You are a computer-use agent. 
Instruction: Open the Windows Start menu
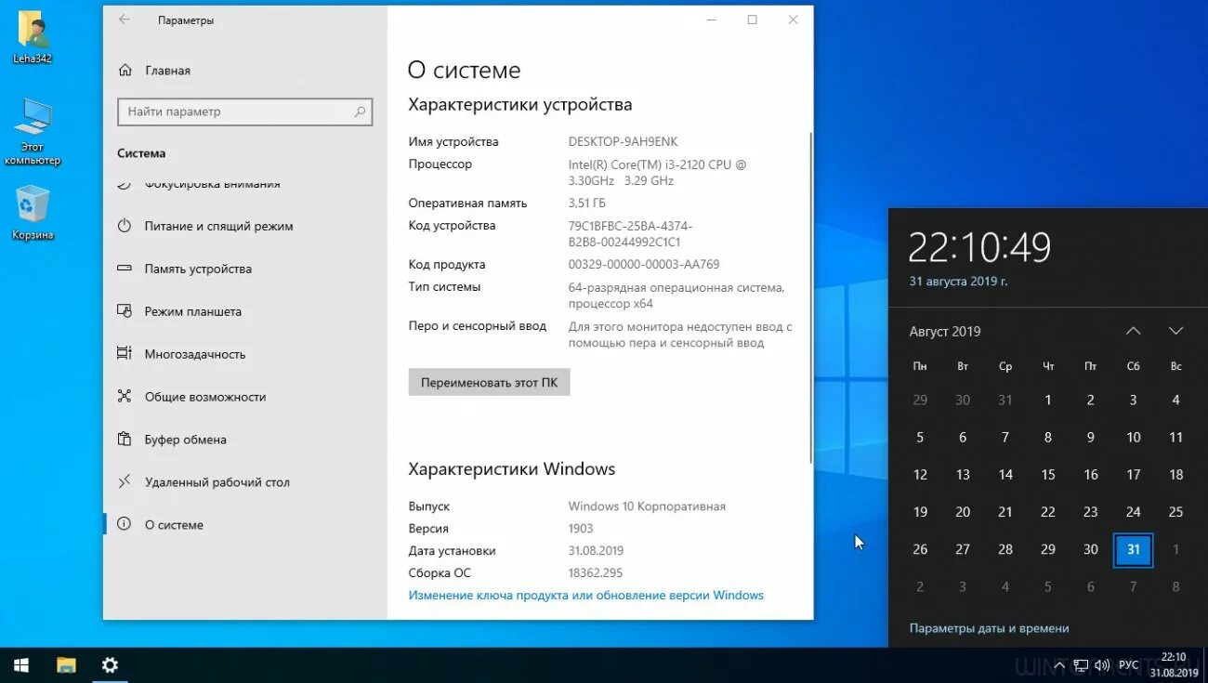(x=21, y=665)
